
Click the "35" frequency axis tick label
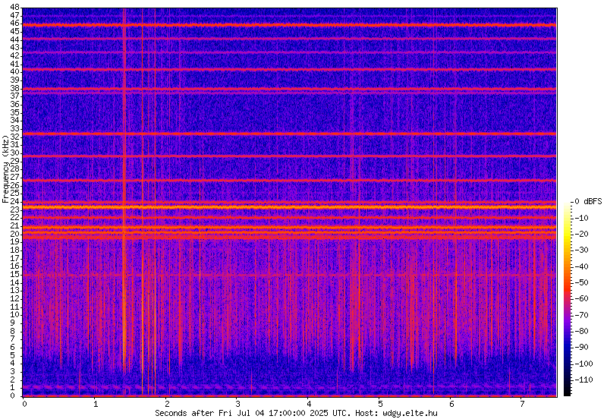click(x=14, y=112)
